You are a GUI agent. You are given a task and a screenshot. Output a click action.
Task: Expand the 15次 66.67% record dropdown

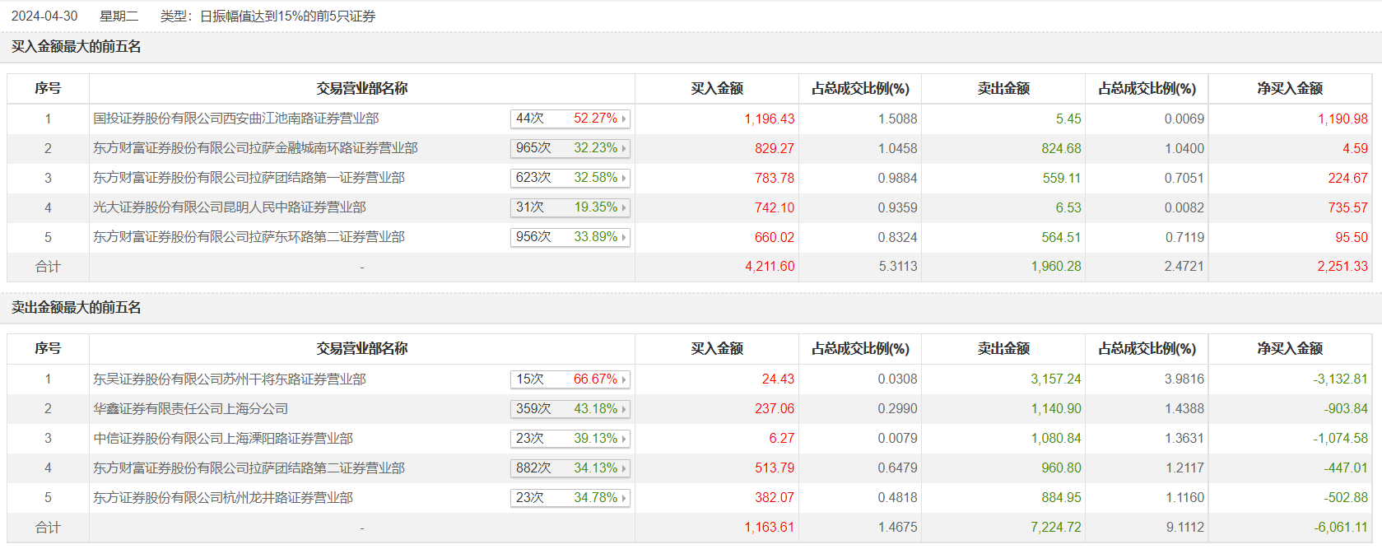[624, 379]
